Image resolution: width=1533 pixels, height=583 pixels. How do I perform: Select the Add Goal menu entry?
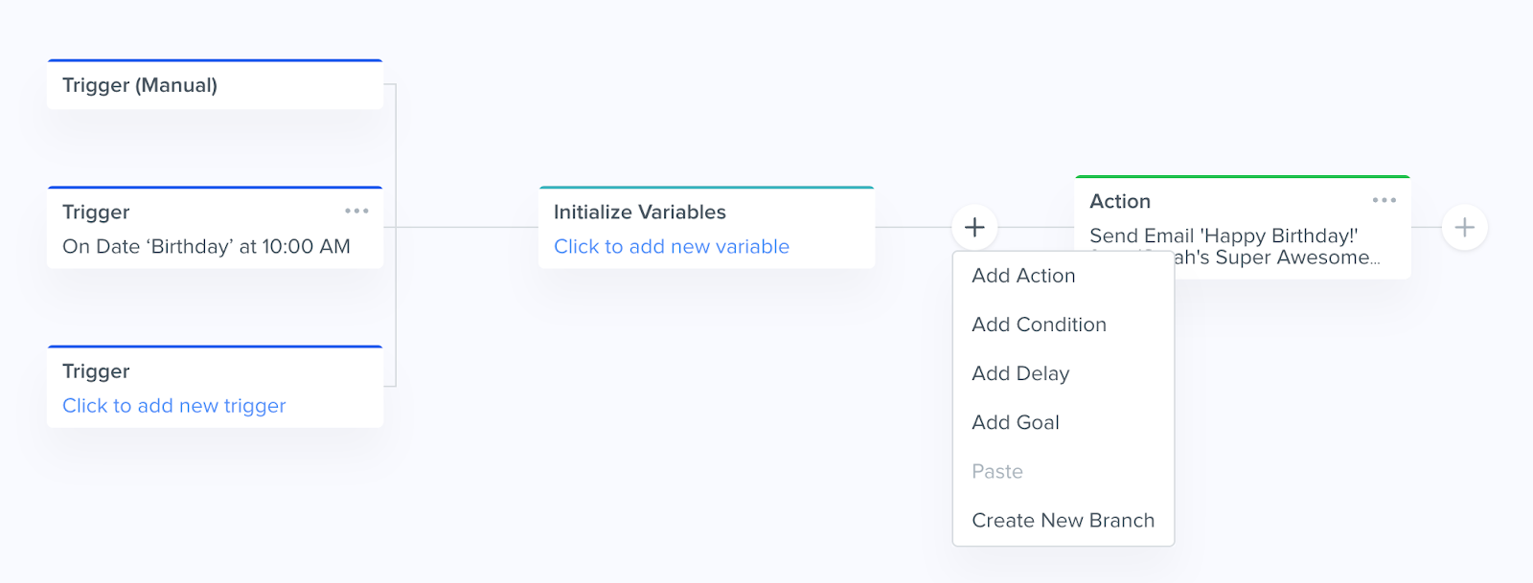point(1016,422)
